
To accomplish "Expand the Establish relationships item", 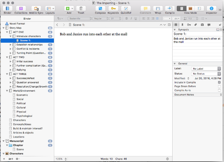I will (x=10, y=45).
